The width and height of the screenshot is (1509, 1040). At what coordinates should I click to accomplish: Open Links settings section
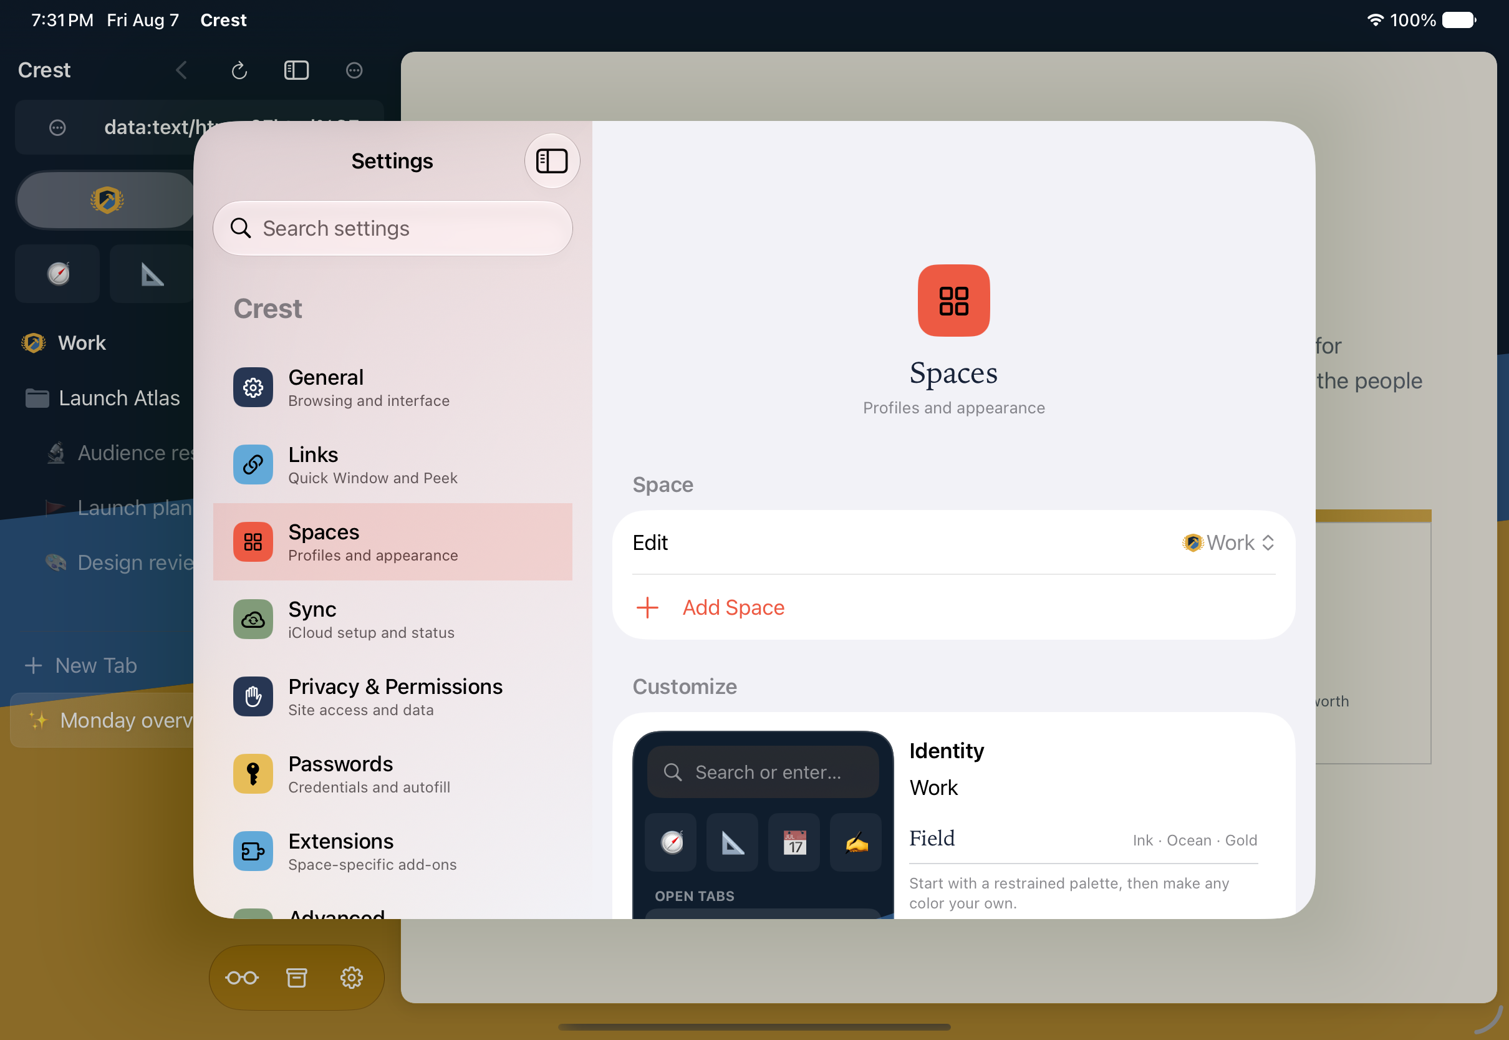[393, 465]
